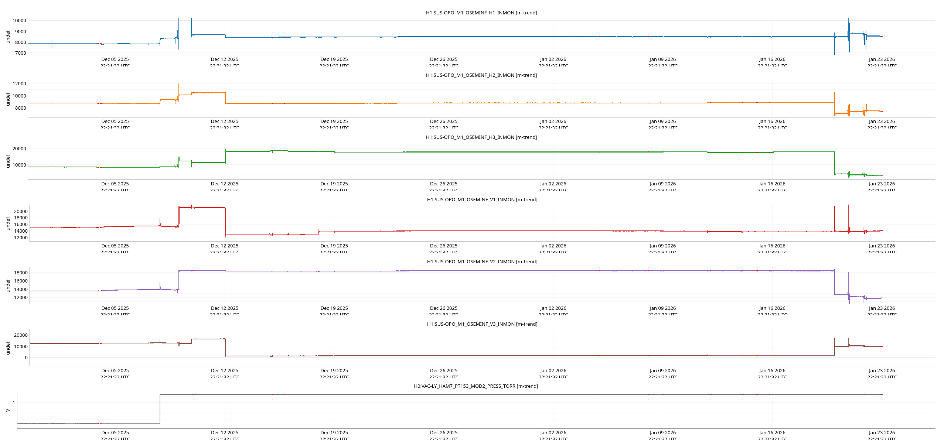Click the H1:SUS-OPO_M1_OSEMINF_V1_INMON plot title

click(482, 200)
